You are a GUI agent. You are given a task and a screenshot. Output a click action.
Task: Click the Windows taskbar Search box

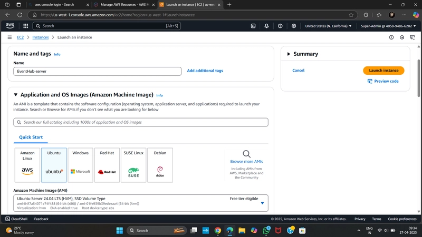click(x=157, y=230)
